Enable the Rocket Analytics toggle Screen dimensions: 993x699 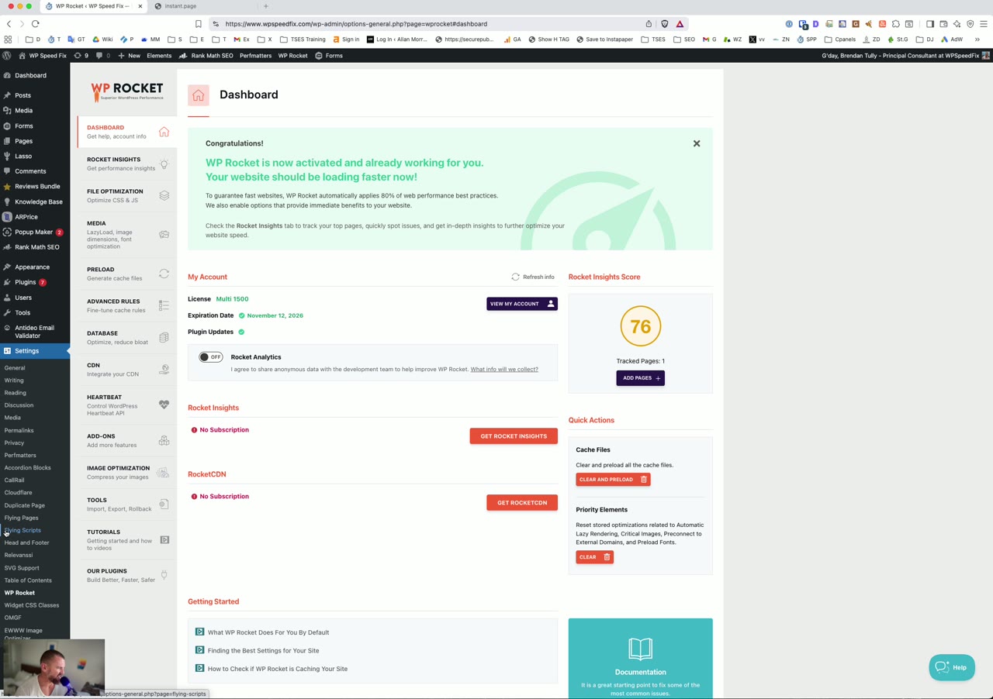tap(210, 356)
